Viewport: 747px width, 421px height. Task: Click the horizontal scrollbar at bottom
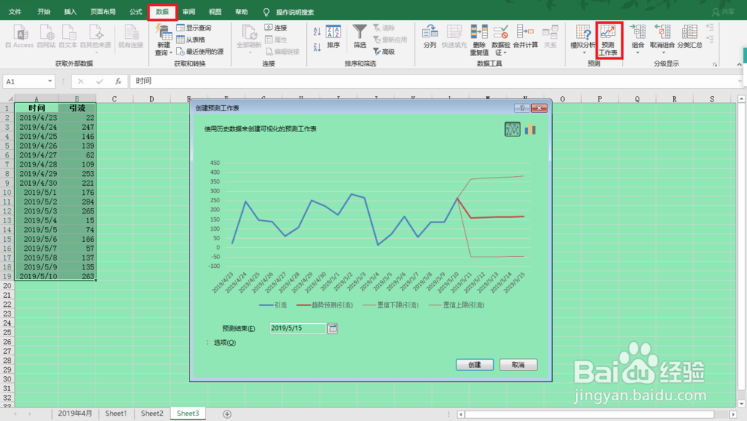coord(590,415)
